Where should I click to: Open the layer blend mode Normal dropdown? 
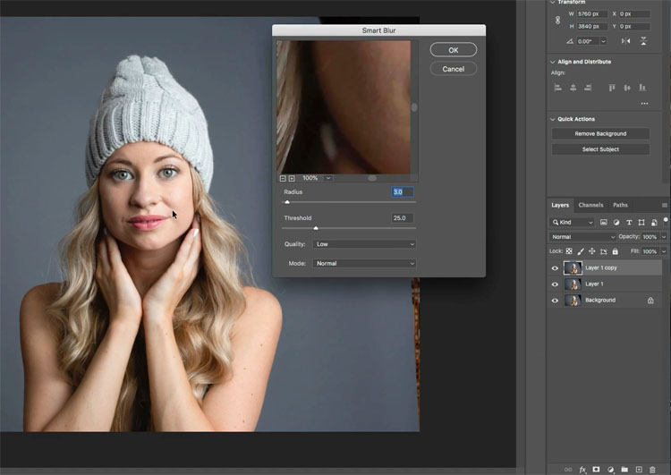[x=582, y=237]
